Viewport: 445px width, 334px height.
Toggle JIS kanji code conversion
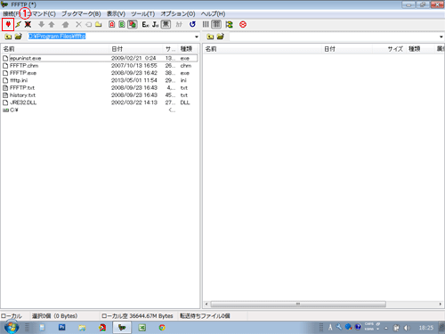click(156, 24)
